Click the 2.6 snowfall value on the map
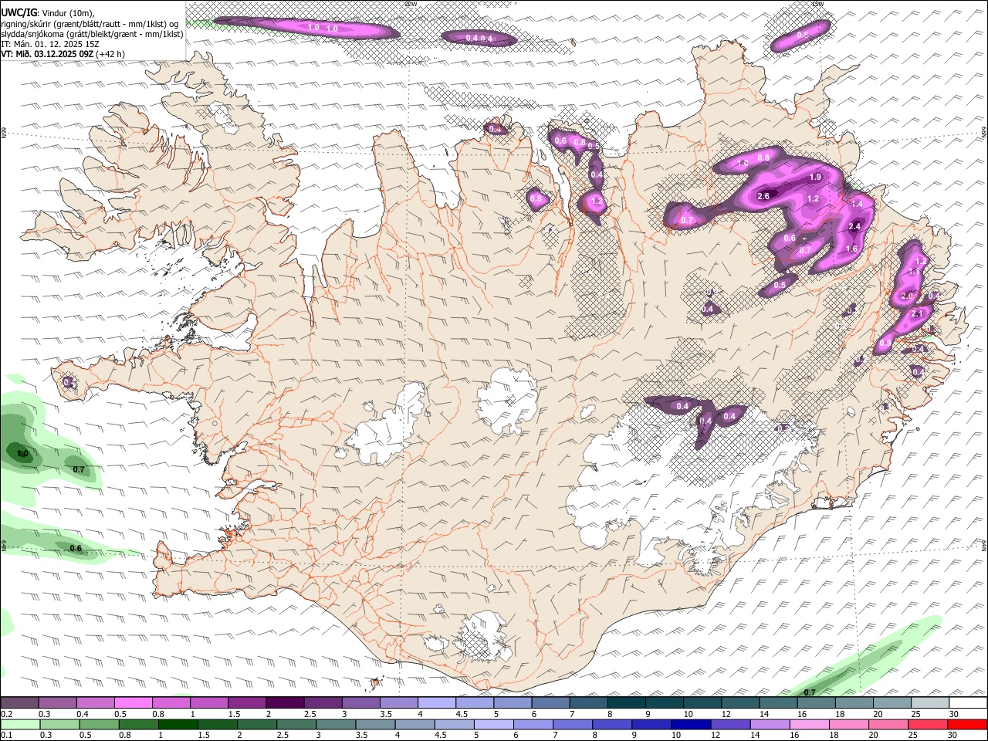The image size is (988, 741). 763,196
